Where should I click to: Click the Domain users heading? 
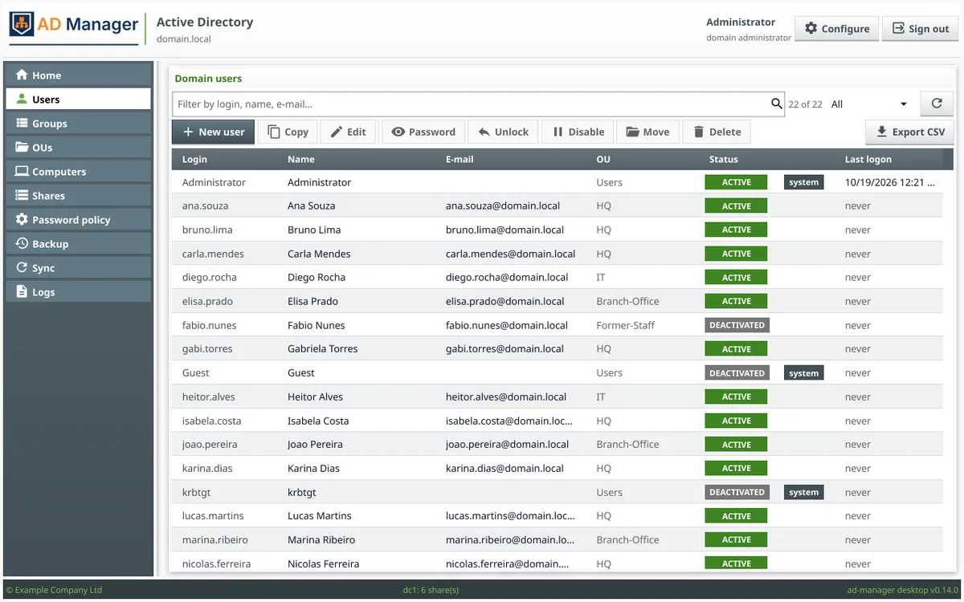[x=208, y=79]
